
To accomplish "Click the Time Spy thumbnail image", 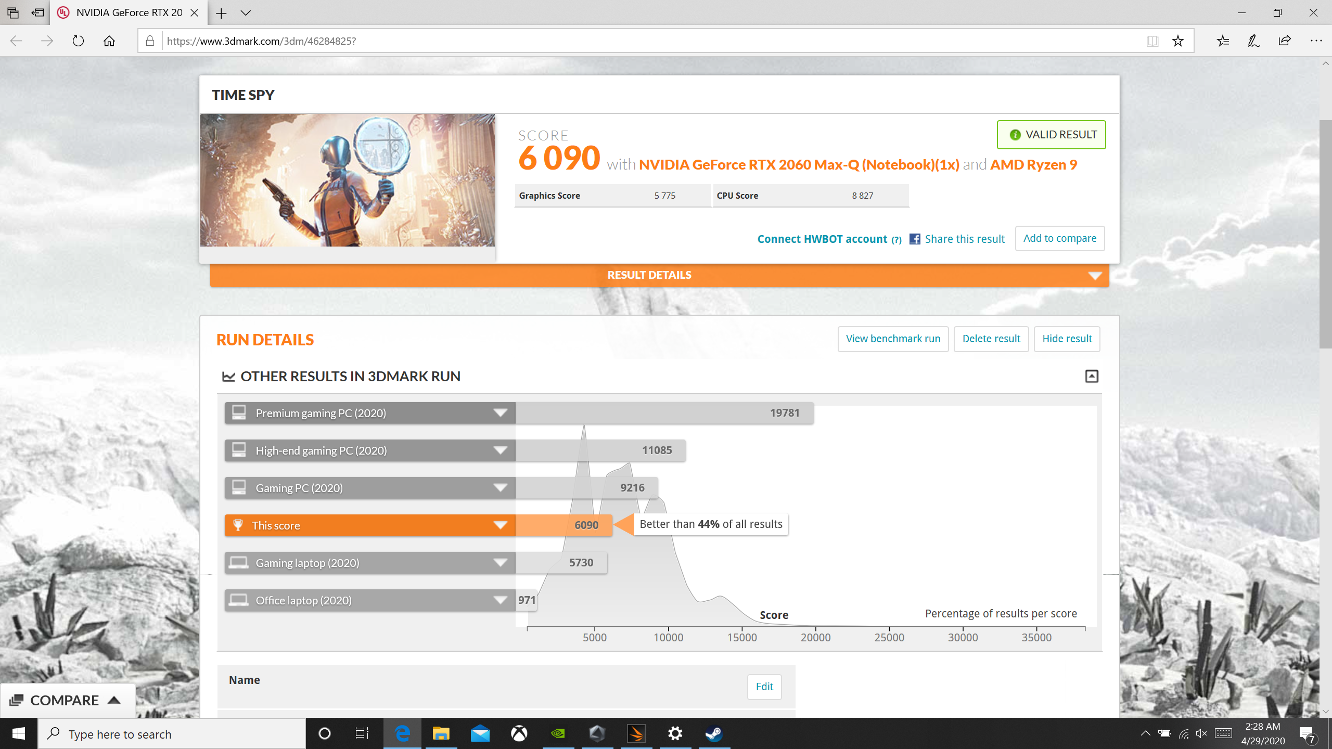I will point(348,180).
